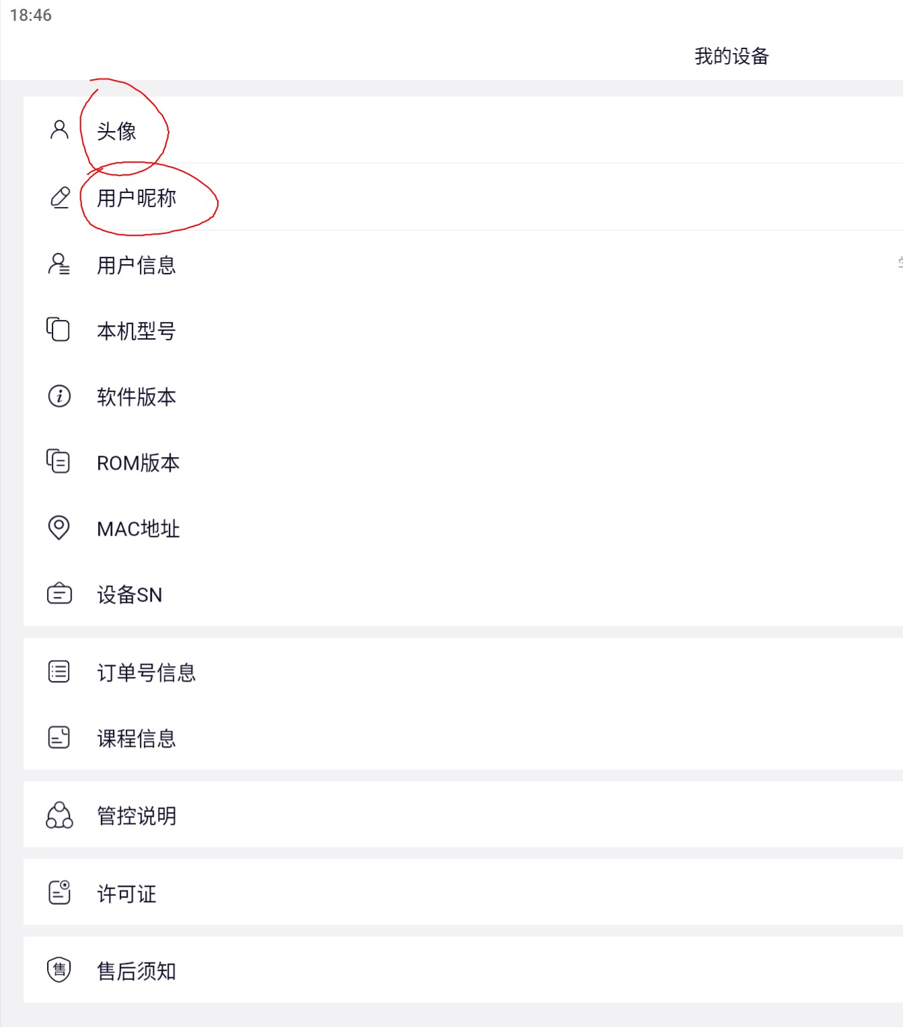Click the list icon beside 订单号信息

pyautogui.click(x=59, y=671)
